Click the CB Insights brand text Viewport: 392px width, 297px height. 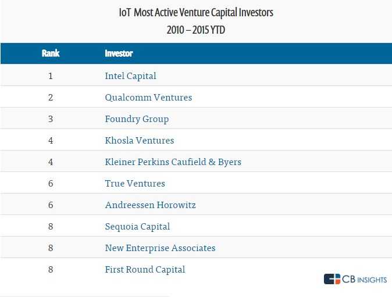pyautogui.click(x=365, y=280)
